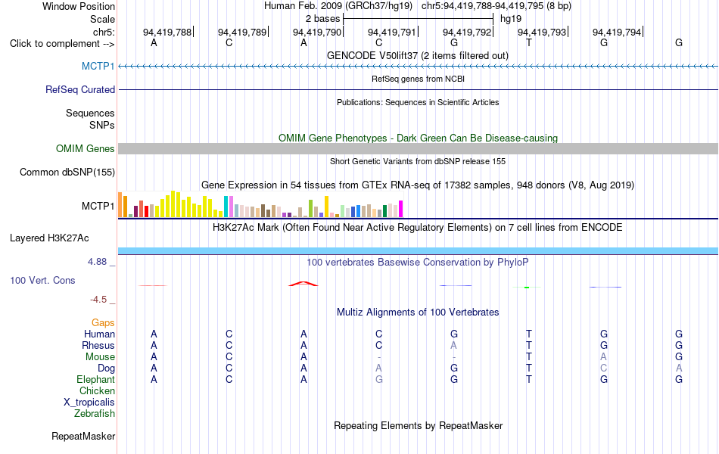The image size is (719, 454).
Task: Click the pale C in Dog row
Action: pyautogui.click(x=603, y=368)
